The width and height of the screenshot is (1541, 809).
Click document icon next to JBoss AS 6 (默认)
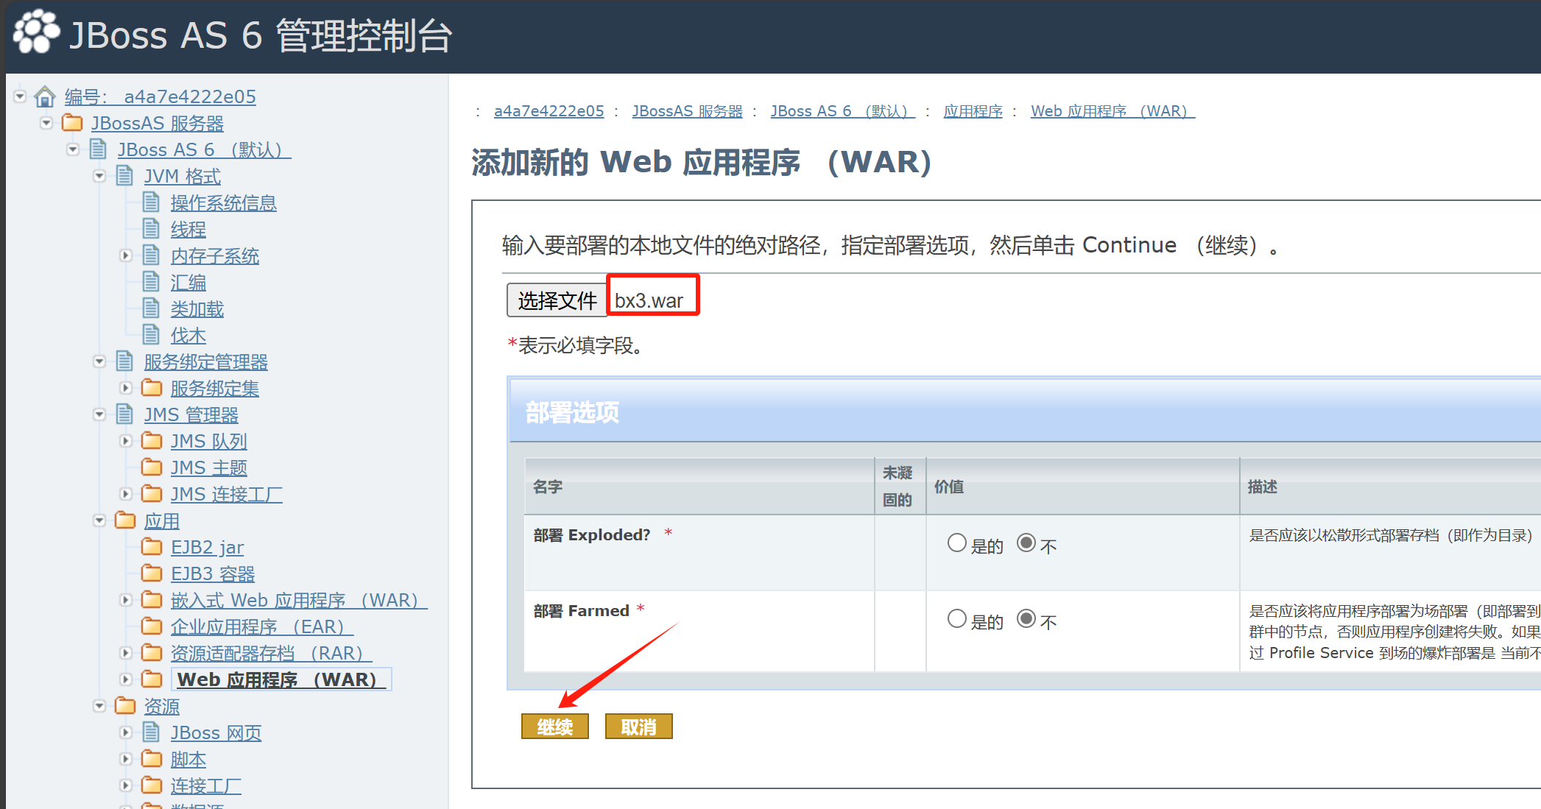[98, 149]
